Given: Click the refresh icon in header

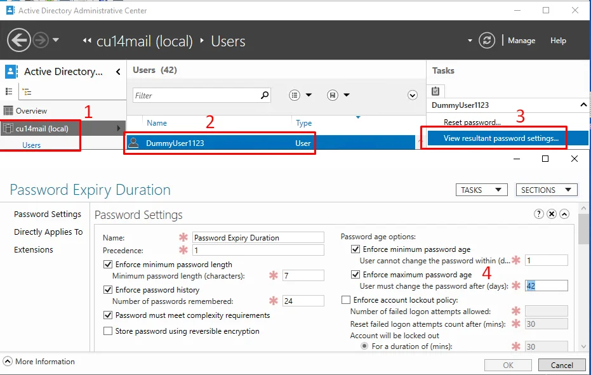Looking at the screenshot, I should coord(487,41).
